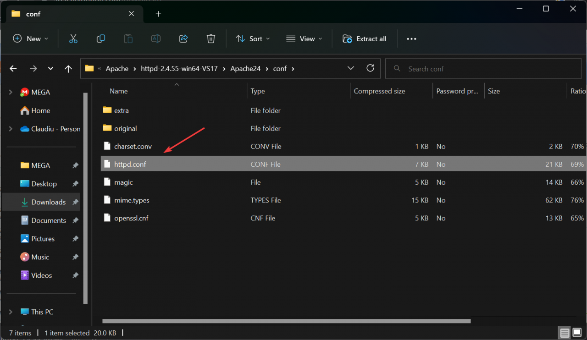This screenshot has width=587, height=340.
Task: Go back to the previous folder
Action: (x=13, y=68)
